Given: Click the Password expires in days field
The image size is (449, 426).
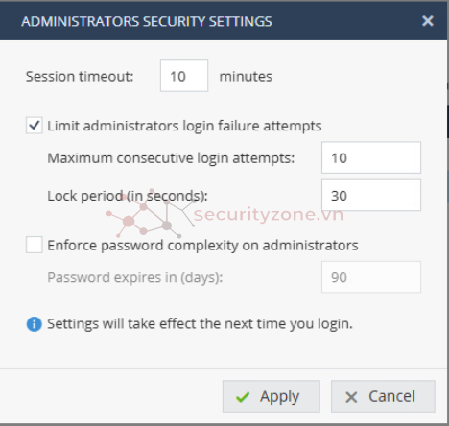Looking at the screenshot, I should point(371,277).
